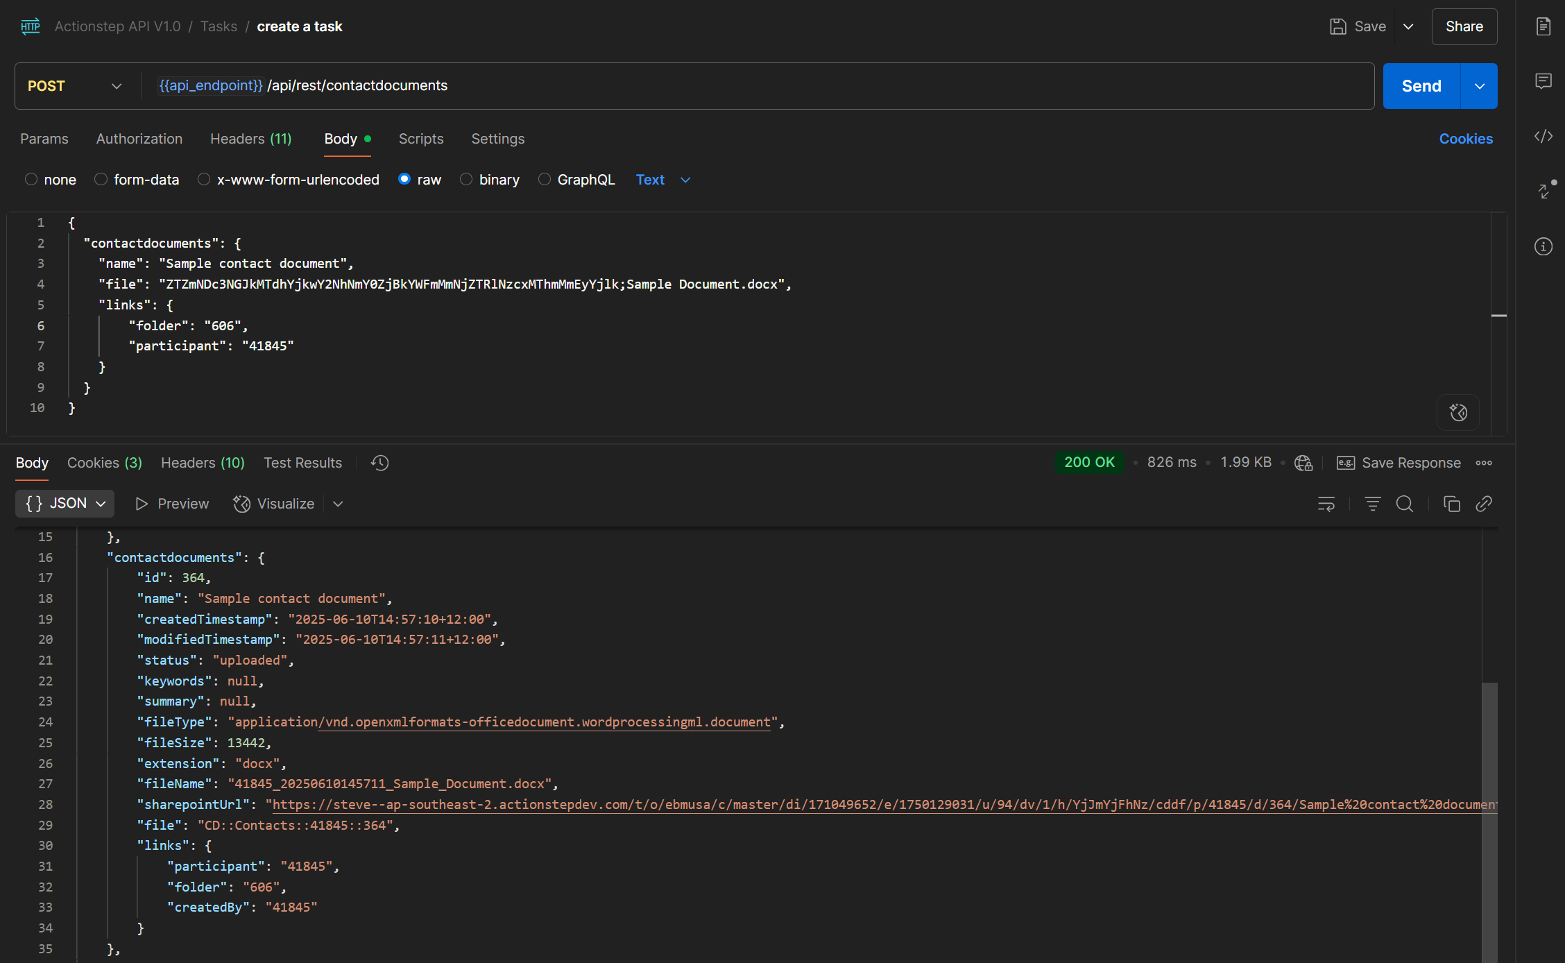Open the JSON response format dropdown
This screenshot has height=963, width=1565.
pos(65,504)
